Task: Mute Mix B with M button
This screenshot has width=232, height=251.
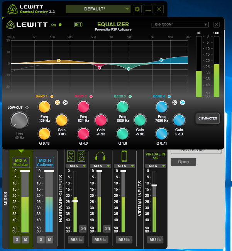Action: click(x=49, y=239)
